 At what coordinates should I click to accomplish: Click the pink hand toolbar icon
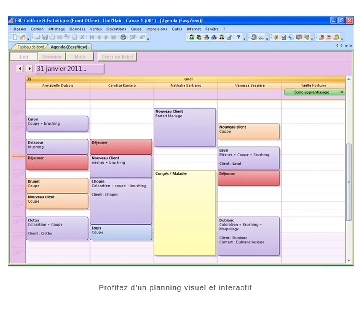pyautogui.click(x=321, y=37)
